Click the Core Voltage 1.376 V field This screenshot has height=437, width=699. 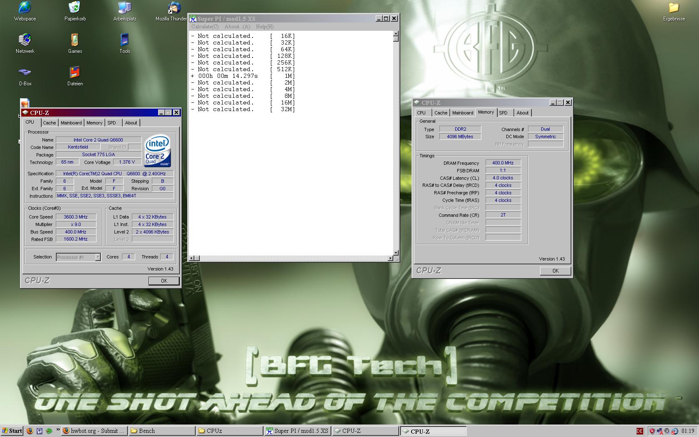point(127,162)
